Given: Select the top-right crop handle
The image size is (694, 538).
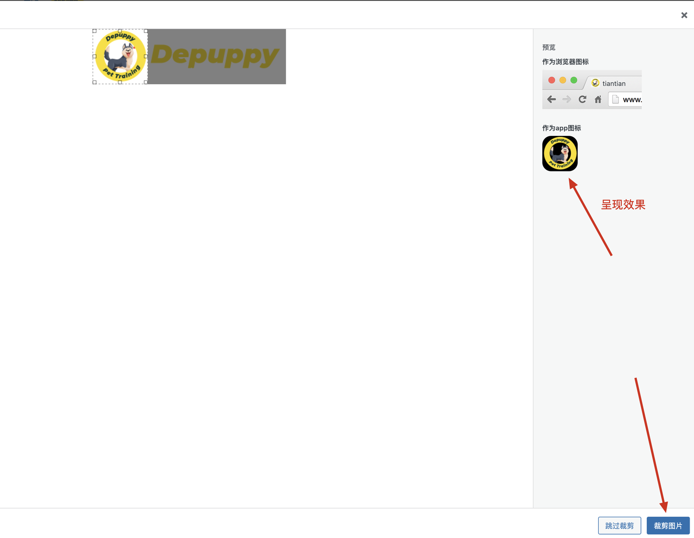Looking at the screenshot, I should click(x=146, y=31).
